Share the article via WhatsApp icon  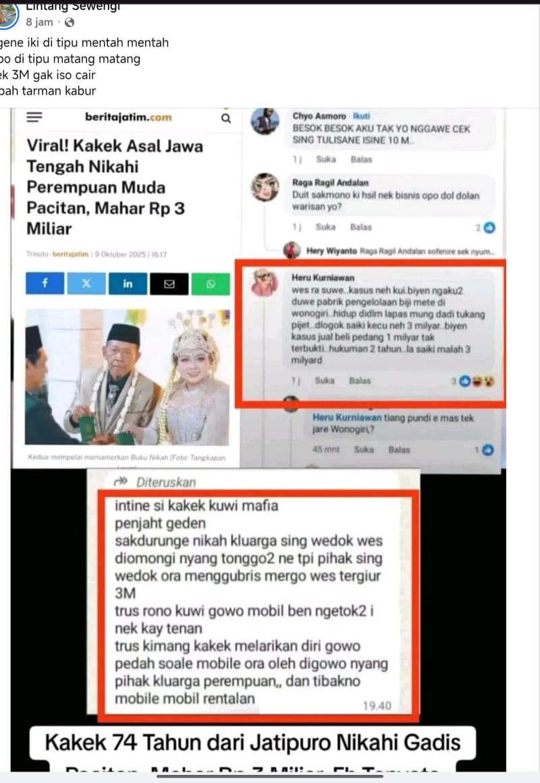211,283
